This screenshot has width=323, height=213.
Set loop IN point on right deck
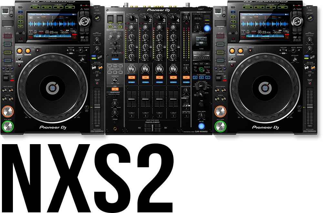tap(232, 51)
